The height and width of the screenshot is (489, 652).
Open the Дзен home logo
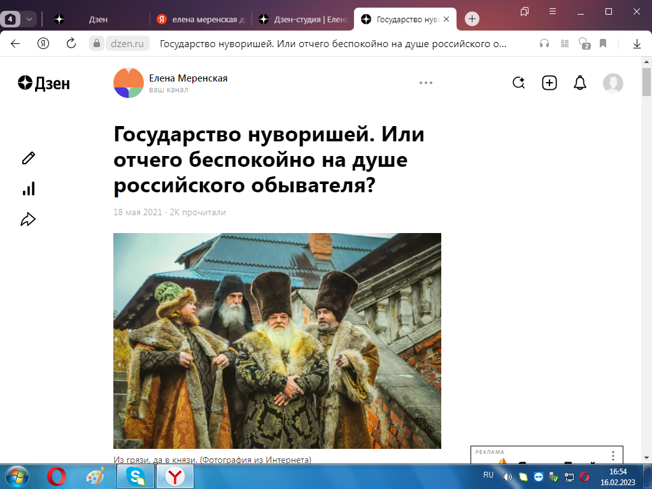coord(43,83)
